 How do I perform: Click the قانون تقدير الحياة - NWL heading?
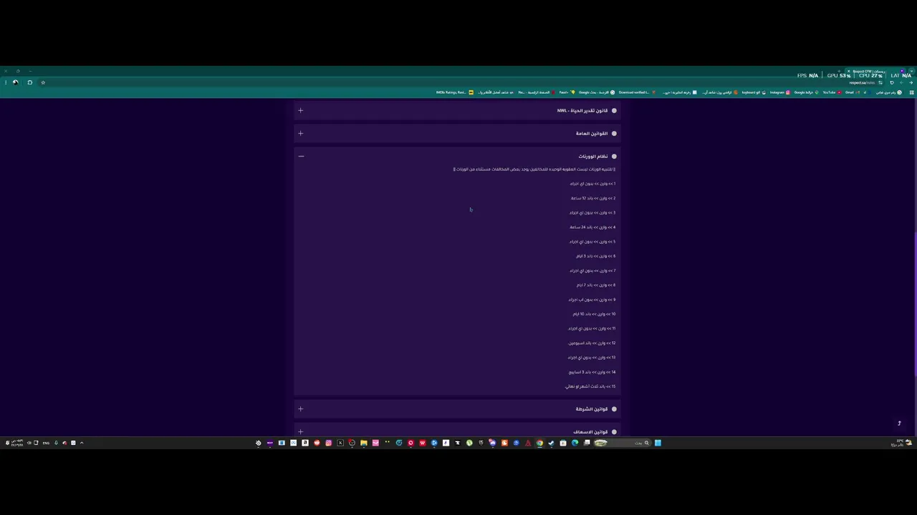click(582, 111)
